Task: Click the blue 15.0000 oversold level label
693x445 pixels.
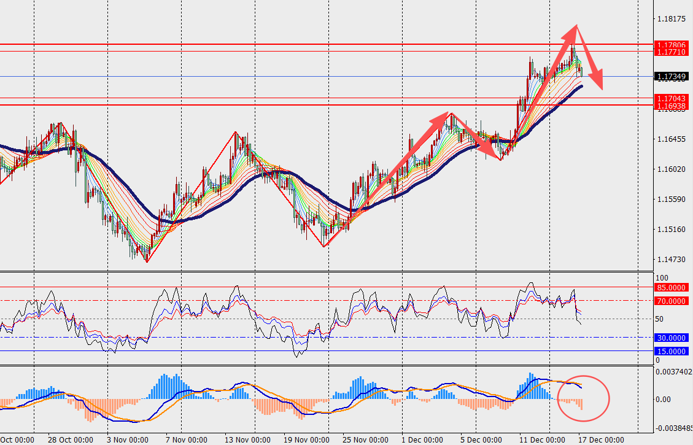Action: (671, 351)
